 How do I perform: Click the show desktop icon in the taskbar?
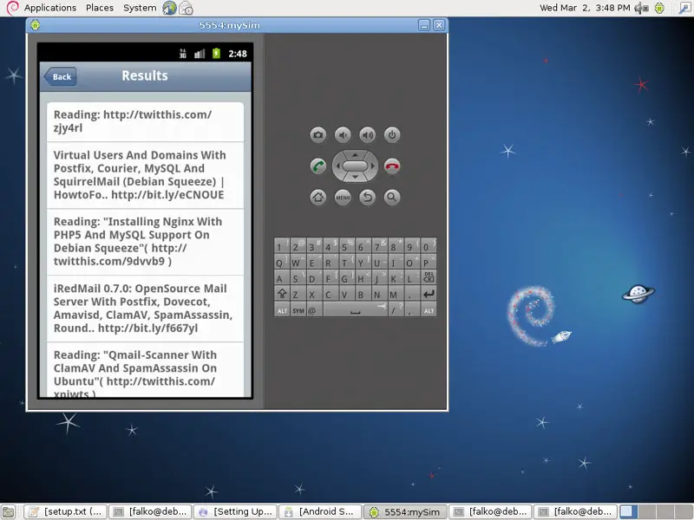tap(9, 511)
